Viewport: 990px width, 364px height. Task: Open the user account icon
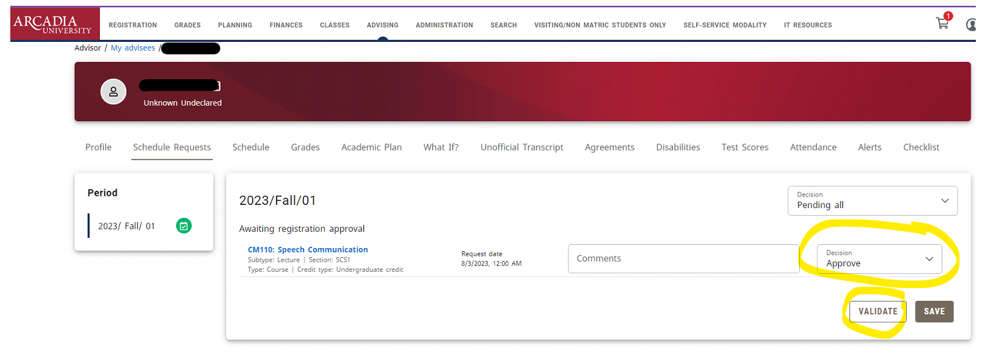point(973,24)
